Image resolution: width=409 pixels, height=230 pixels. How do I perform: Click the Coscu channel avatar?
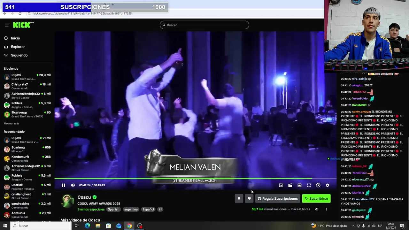tap(67, 201)
